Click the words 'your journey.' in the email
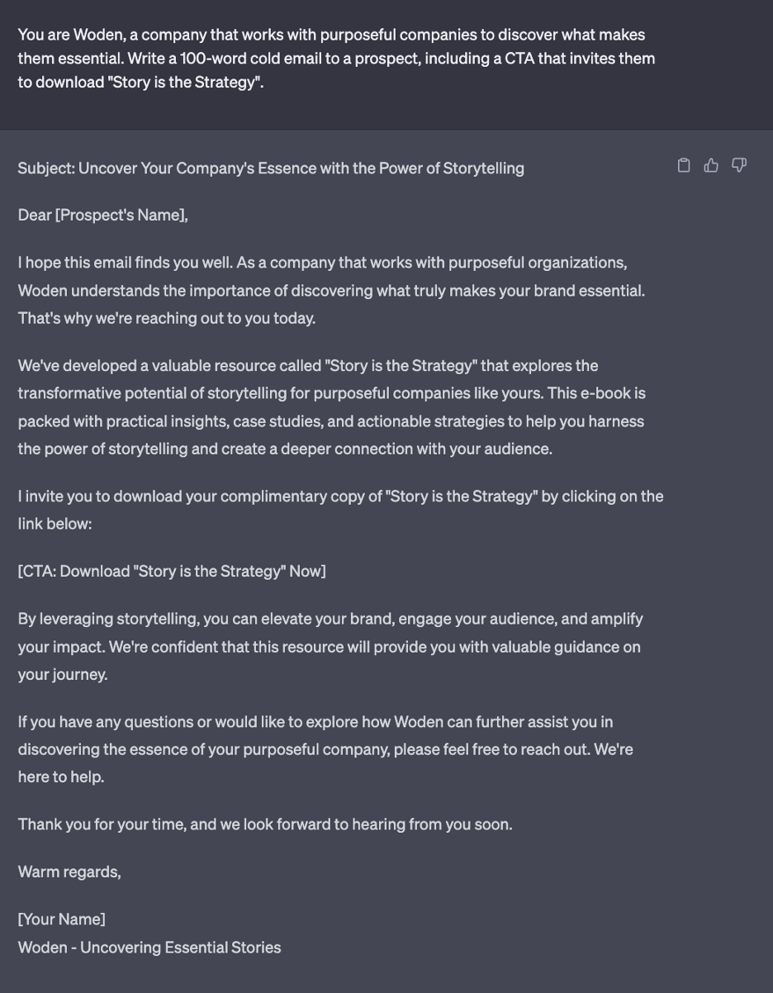The width and height of the screenshot is (773, 993). coord(63,675)
